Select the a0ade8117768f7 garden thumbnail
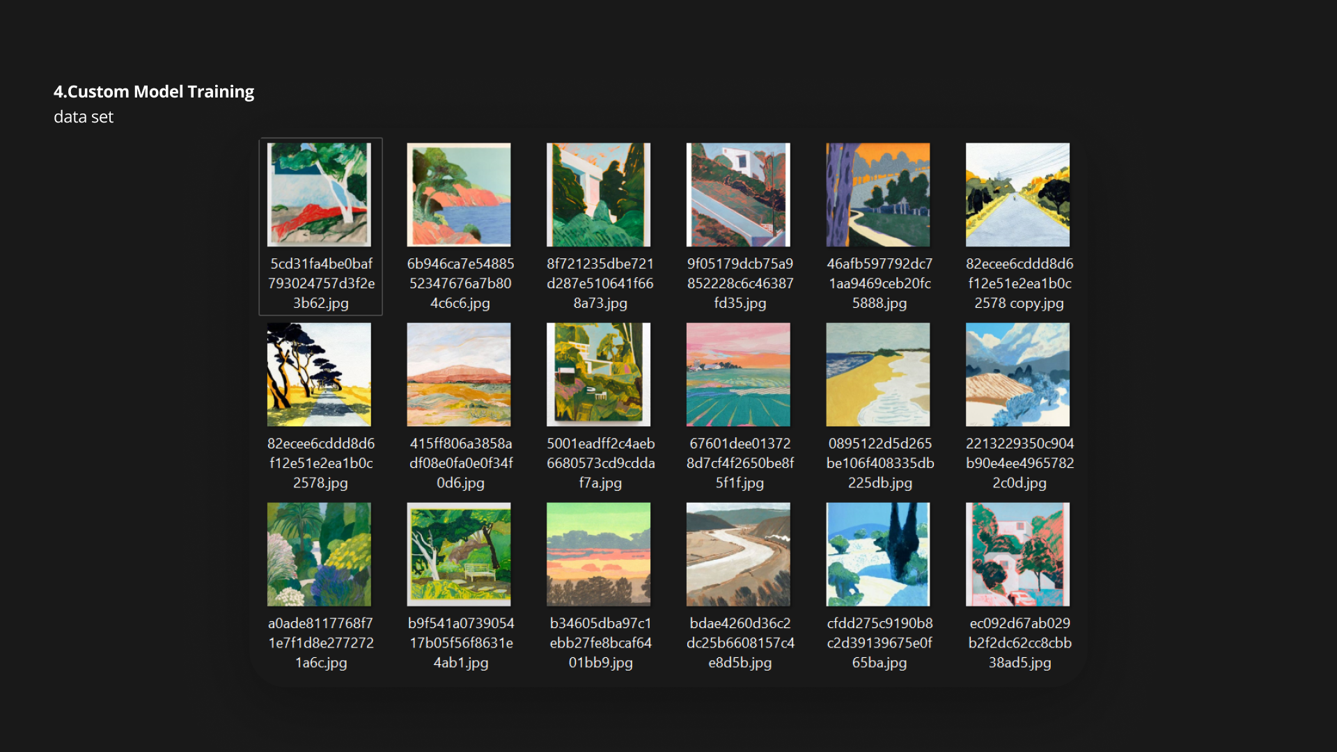 click(319, 554)
